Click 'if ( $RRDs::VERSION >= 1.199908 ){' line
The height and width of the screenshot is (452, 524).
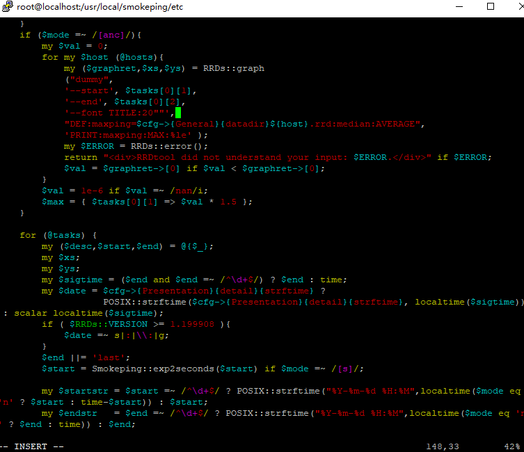pyautogui.click(x=136, y=324)
